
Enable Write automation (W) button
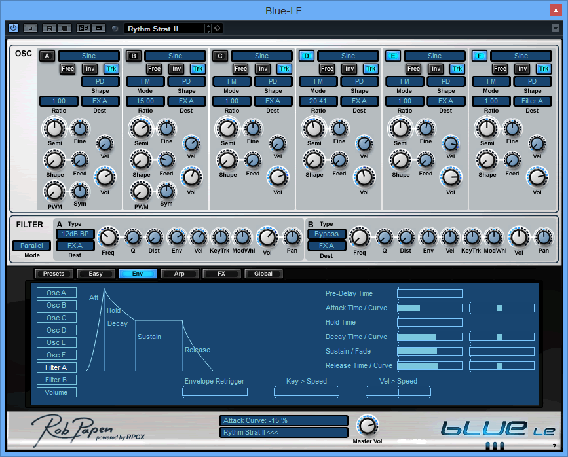[65, 28]
